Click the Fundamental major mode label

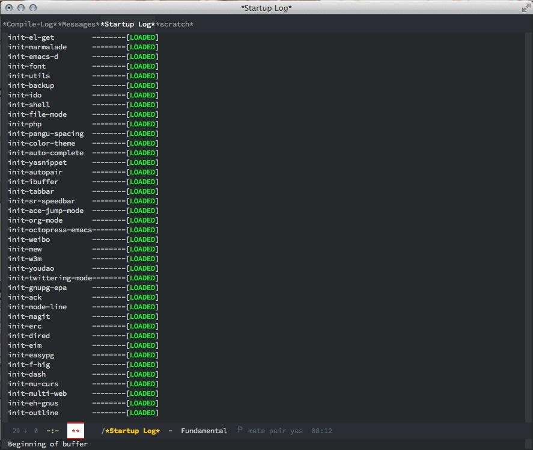[x=204, y=431]
